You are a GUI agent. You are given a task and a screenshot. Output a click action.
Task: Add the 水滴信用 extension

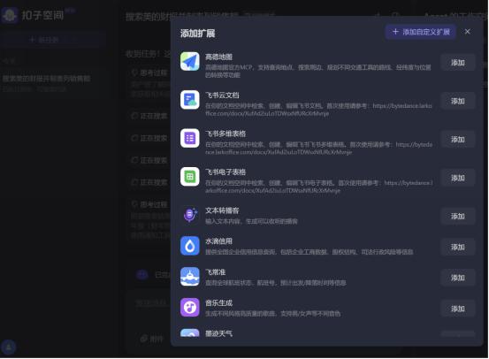pos(458,247)
